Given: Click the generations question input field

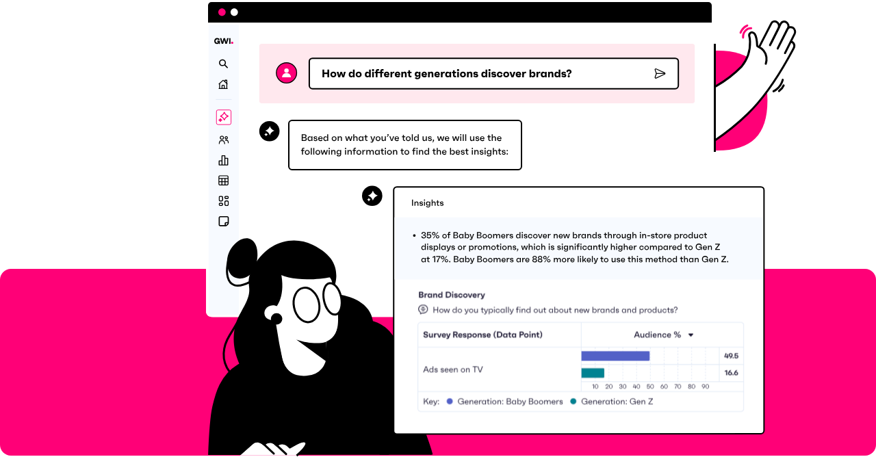Looking at the screenshot, I should click(479, 74).
